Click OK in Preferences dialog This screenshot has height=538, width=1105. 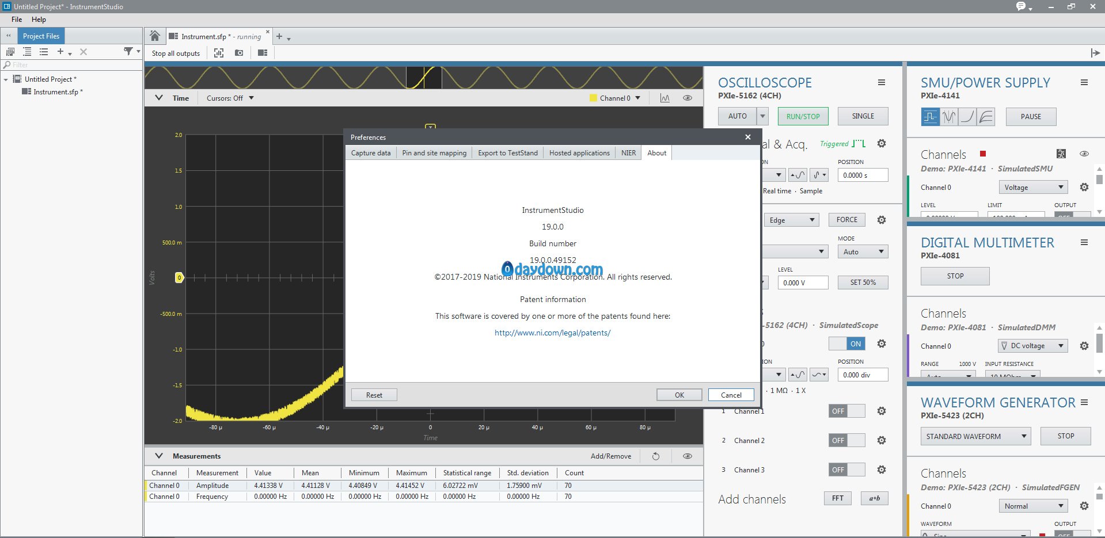click(x=679, y=395)
